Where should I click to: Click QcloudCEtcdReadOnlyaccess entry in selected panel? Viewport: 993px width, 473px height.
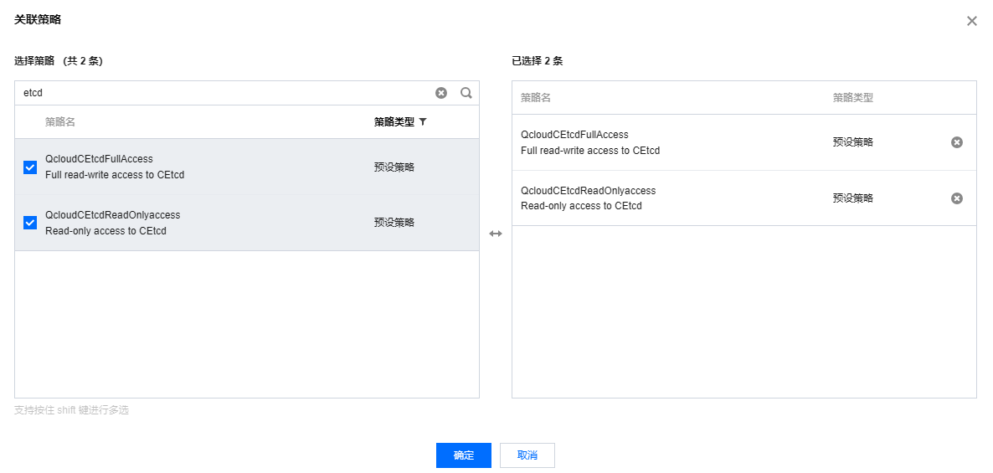click(x=588, y=191)
